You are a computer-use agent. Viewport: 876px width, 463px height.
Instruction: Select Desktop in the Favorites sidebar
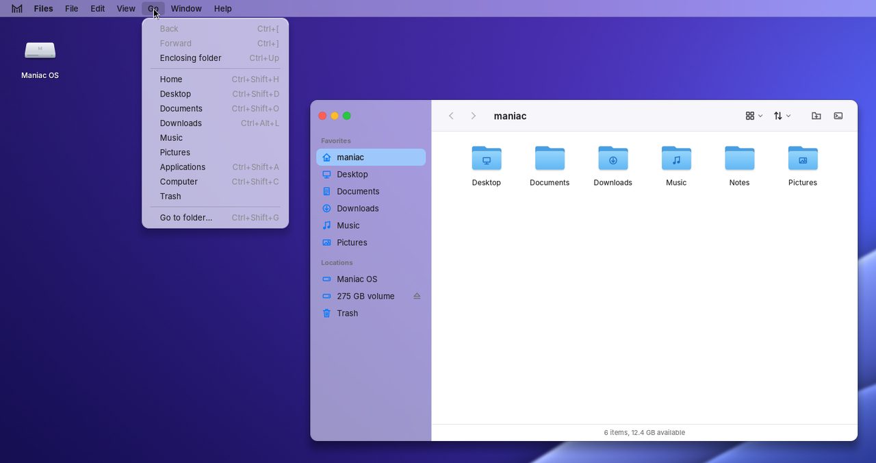tap(371, 175)
